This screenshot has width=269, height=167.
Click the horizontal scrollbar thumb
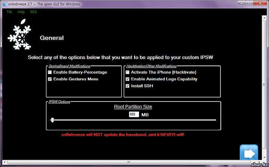pyautogui.click(x=129, y=162)
